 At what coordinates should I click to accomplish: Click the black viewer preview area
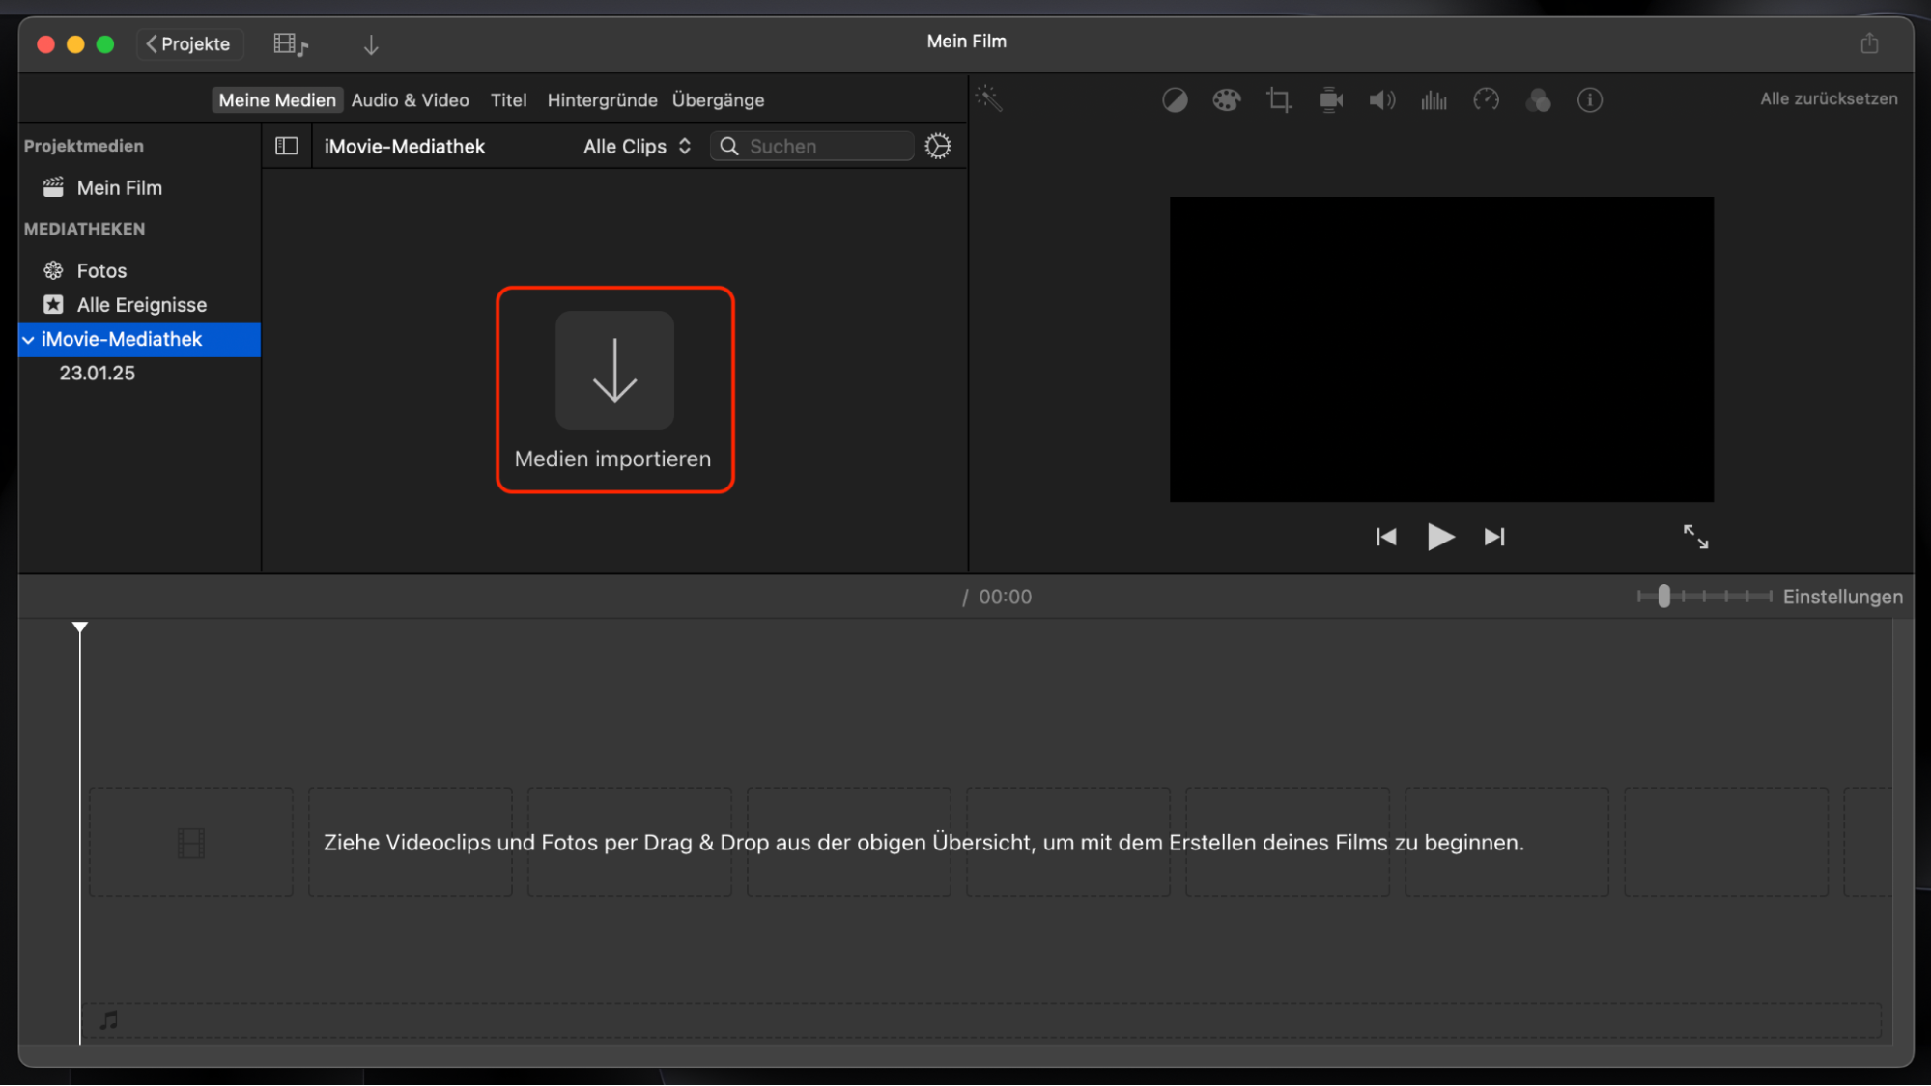1441,349
